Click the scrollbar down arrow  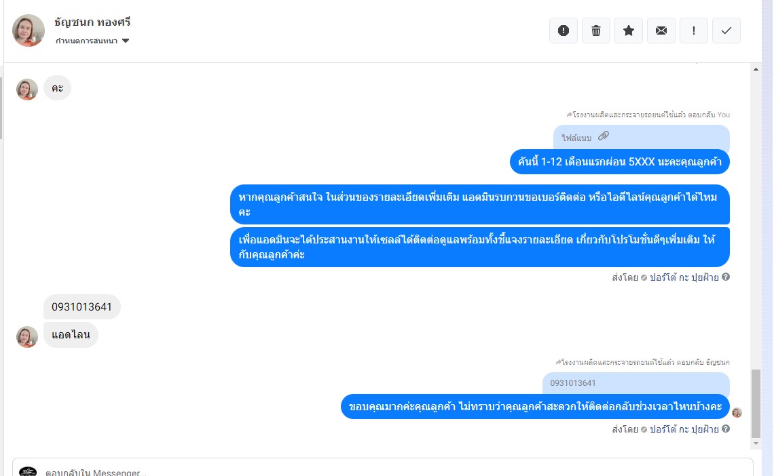756,443
